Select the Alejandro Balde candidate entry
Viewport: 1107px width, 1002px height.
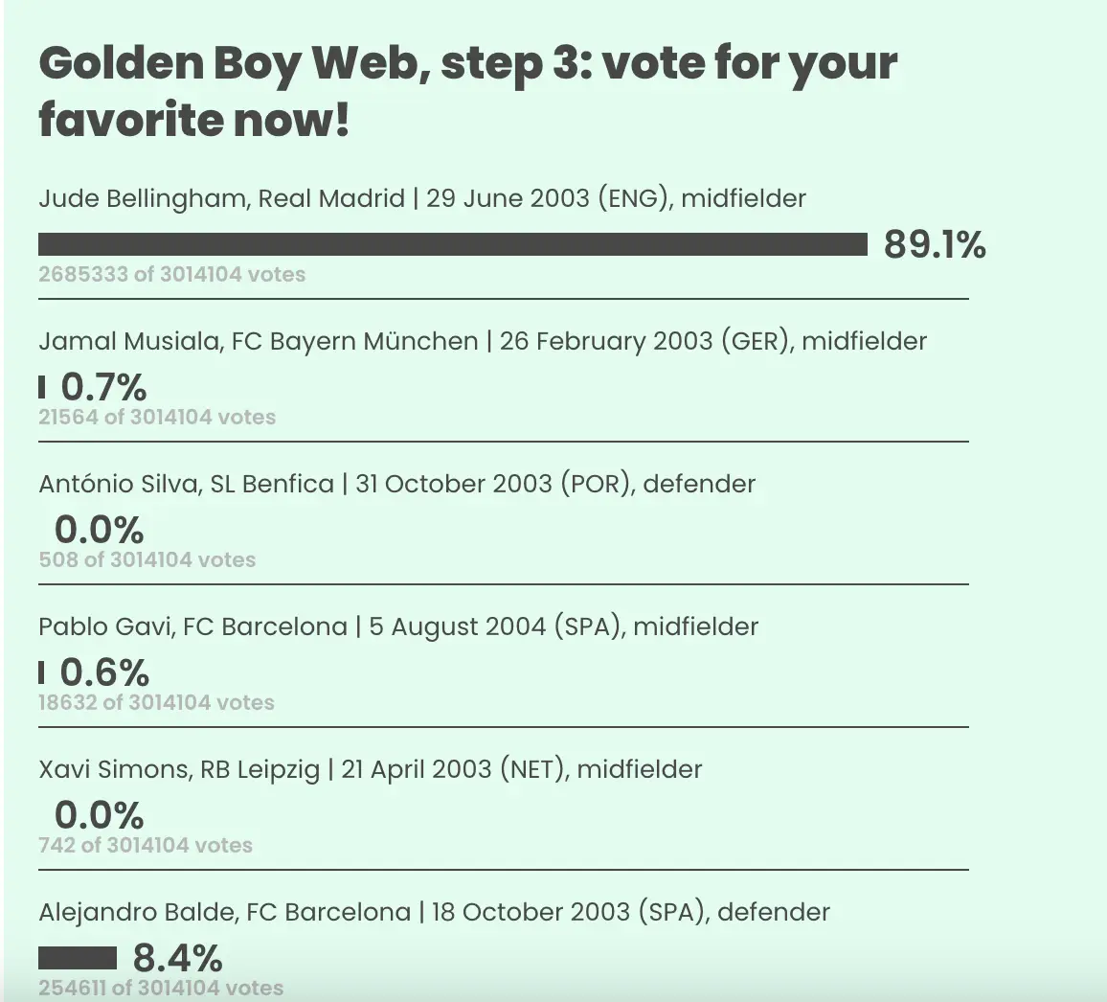click(x=434, y=913)
